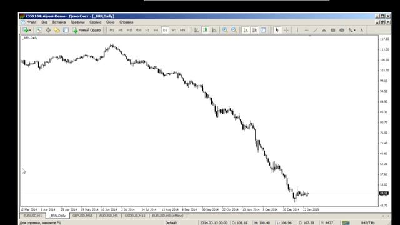Open the Графики menu
The width and height of the screenshot is (400, 225).
pyautogui.click(x=77, y=22)
